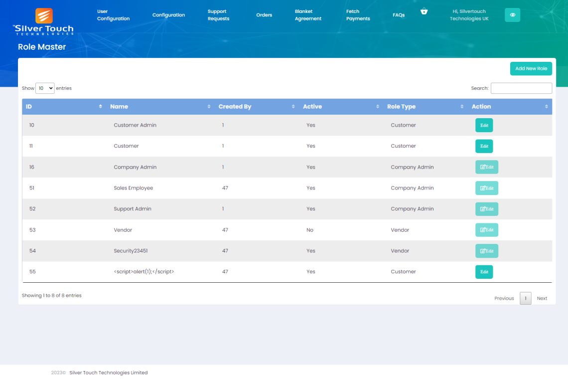Click the Role Master page heading
Screen dimensions: 568x379
[42, 47]
